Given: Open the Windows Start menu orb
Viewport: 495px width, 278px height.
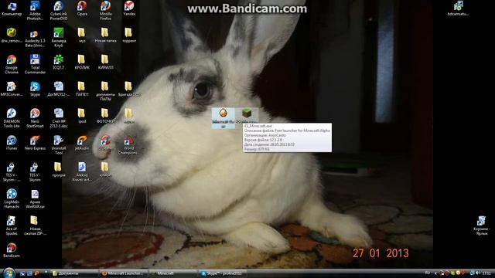Looking at the screenshot, I should click(9, 273).
